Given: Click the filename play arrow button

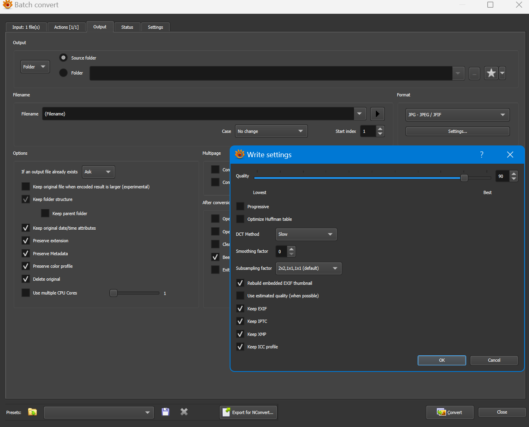Looking at the screenshot, I should 377,114.
